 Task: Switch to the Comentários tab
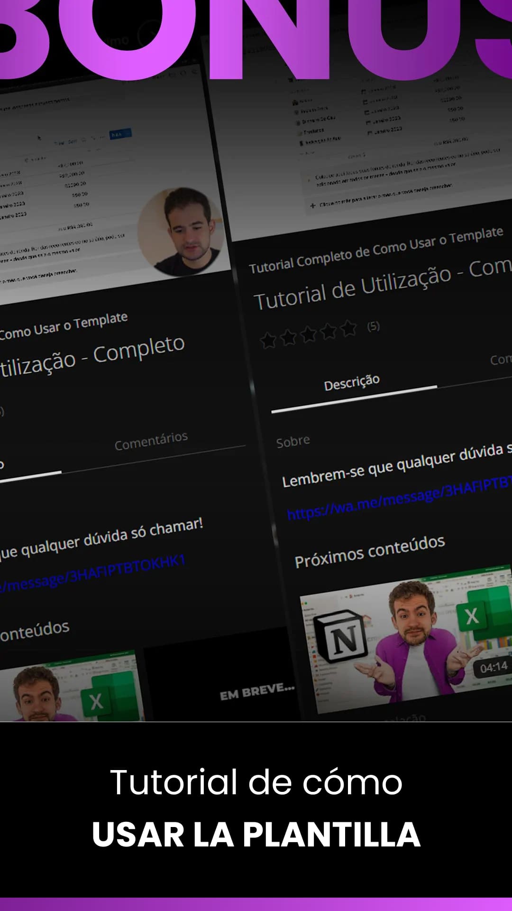[x=151, y=441]
